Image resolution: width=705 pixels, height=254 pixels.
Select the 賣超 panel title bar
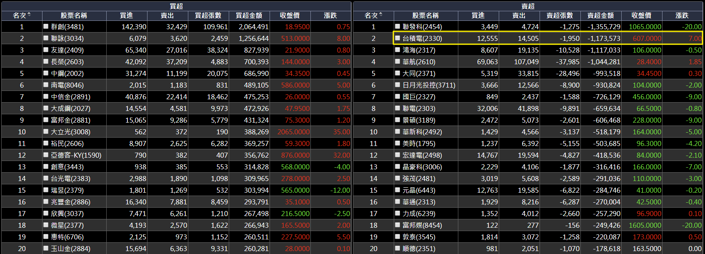click(528, 6)
